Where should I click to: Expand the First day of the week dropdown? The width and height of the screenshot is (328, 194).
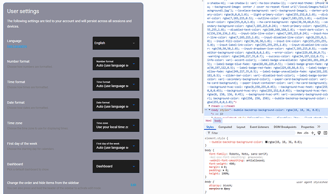116,145
